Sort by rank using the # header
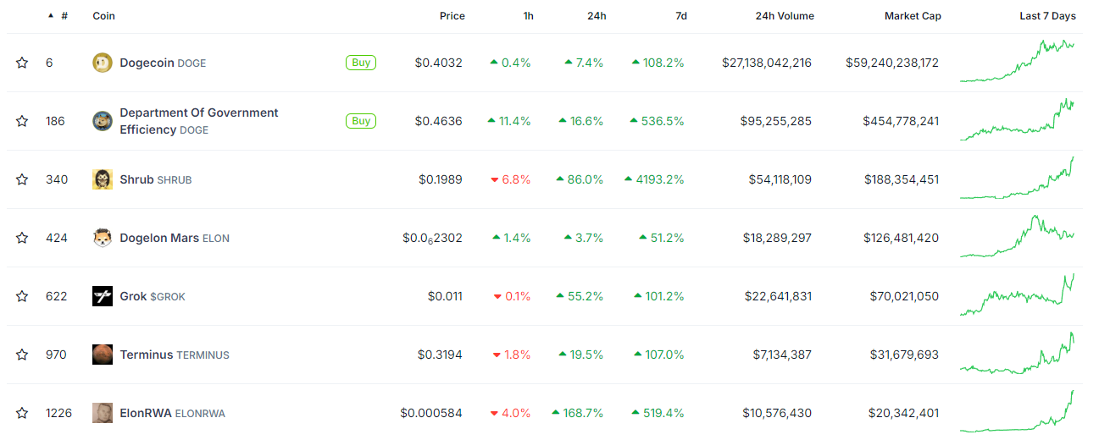 point(64,16)
